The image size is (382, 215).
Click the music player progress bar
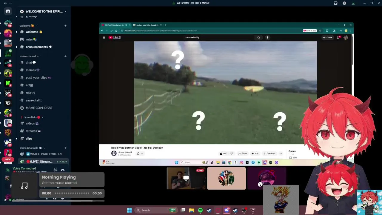coord(72,193)
